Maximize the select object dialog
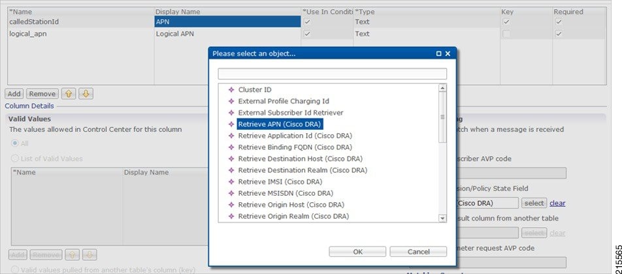This screenshot has height=274, width=622. pos(439,53)
